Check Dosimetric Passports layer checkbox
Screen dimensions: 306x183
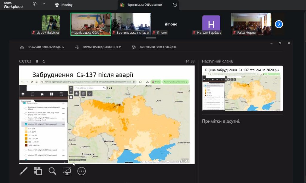26,108
